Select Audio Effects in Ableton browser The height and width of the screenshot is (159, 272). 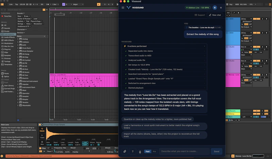(8, 37)
